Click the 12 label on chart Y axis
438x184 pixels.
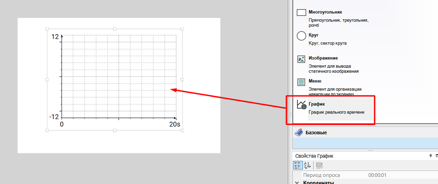click(x=55, y=37)
